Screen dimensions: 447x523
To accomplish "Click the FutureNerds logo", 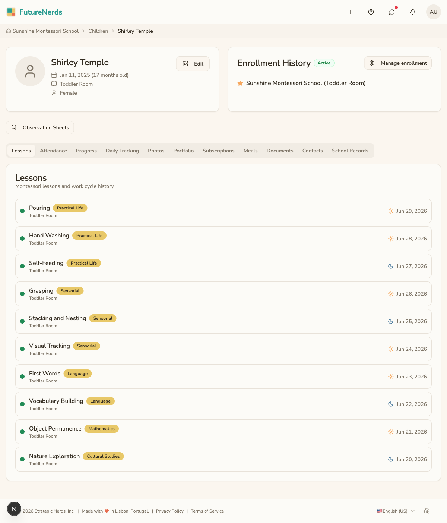I will click(x=34, y=12).
